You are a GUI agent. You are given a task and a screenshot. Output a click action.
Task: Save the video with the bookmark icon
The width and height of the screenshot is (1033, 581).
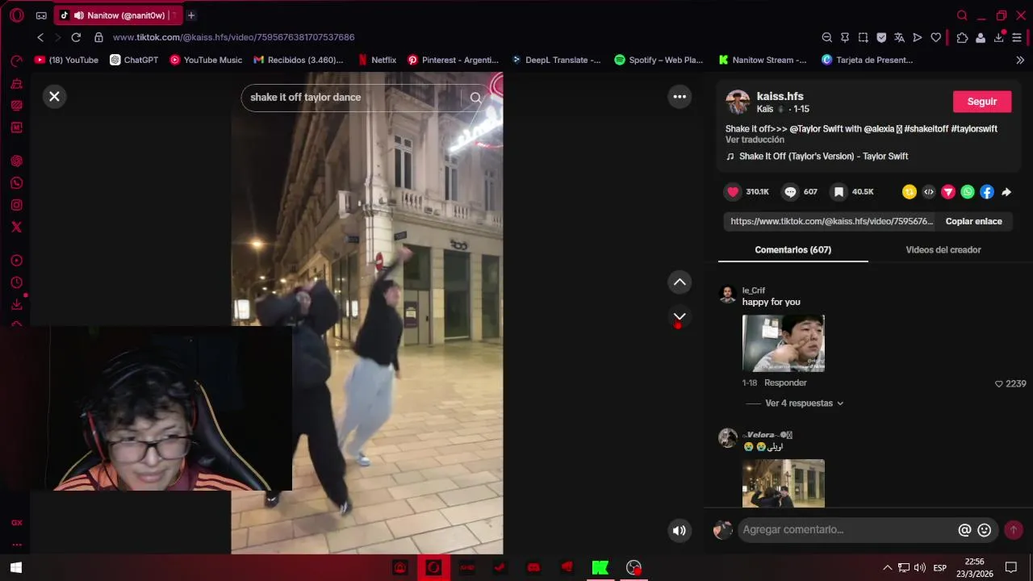tap(839, 192)
